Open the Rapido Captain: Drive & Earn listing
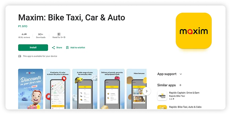This screenshot has width=231, height=115. tap(184, 93)
